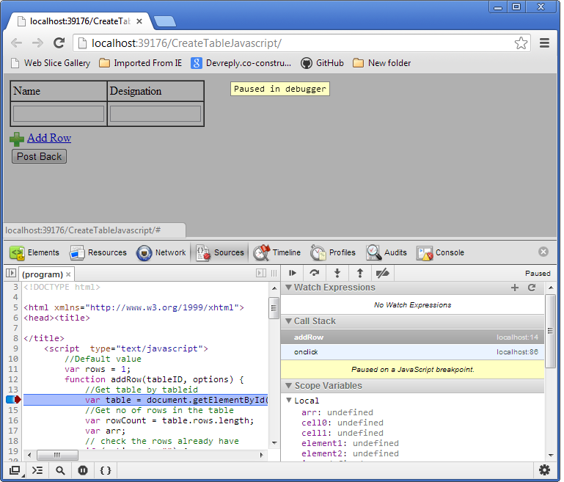
Task: Open the Console panel tab
Action: coord(440,252)
